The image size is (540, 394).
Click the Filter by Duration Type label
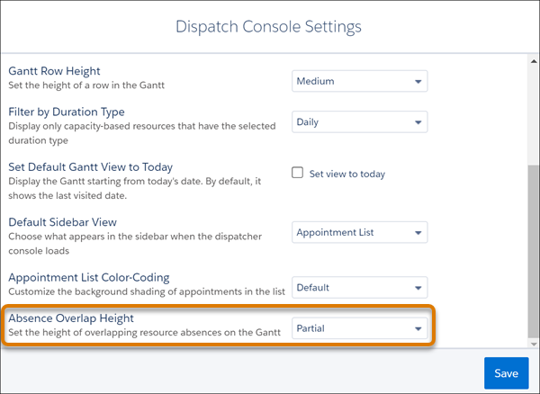coord(67,112)
